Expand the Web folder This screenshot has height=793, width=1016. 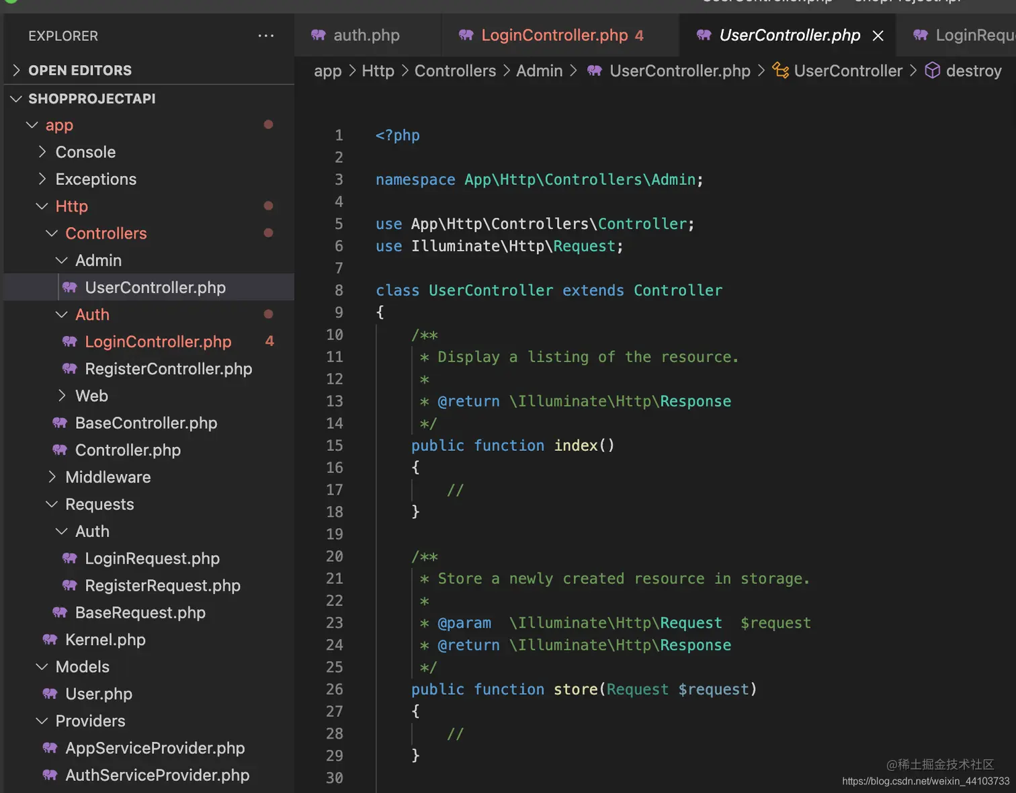62,395
